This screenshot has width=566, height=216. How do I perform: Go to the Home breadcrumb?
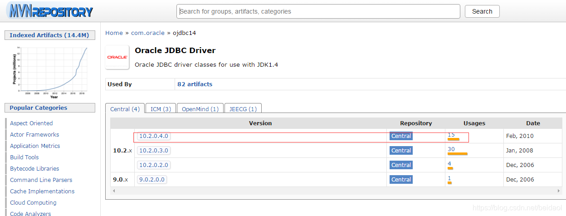pyautogui.click(x=114, y=33)
